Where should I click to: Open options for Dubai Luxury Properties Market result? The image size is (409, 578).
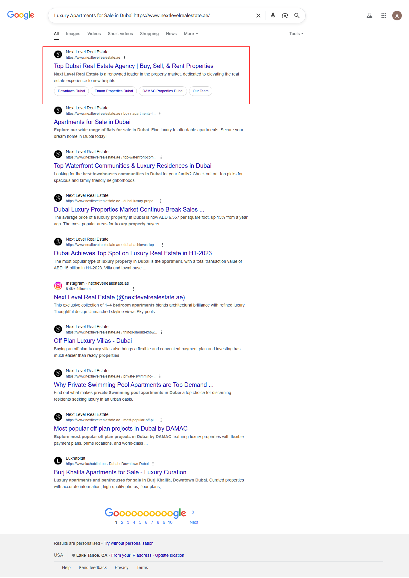(161, 201)
